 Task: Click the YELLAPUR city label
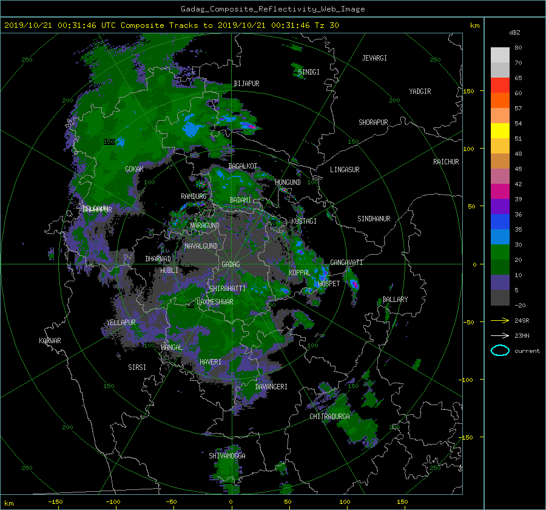point(121,323)
